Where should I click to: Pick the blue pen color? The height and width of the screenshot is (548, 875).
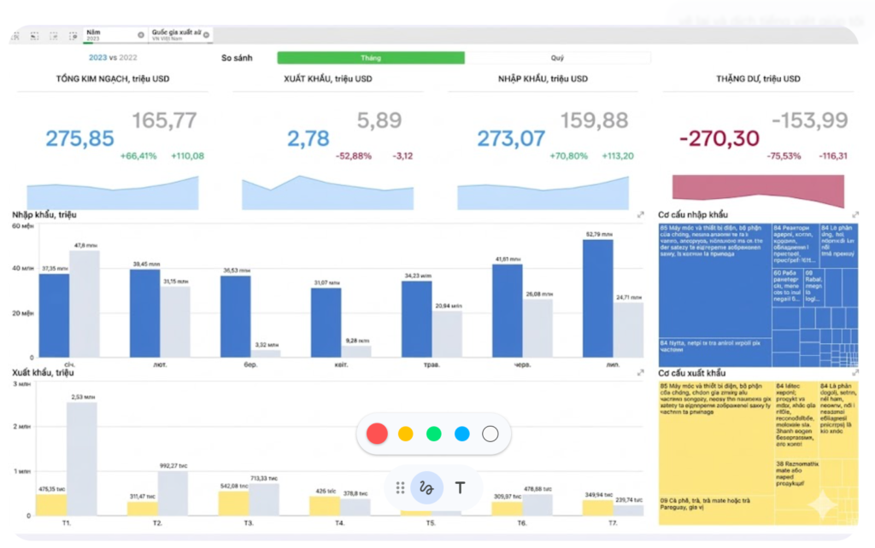coord(462,434)
